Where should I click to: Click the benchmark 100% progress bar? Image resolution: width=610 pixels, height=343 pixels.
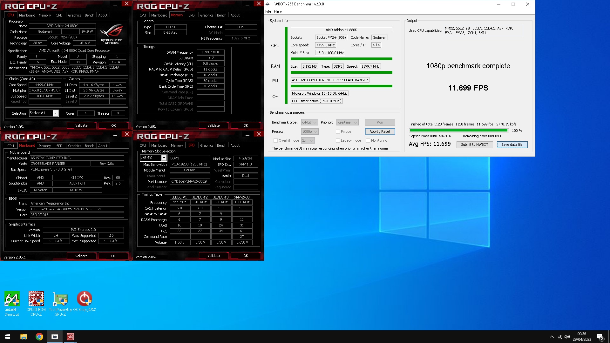click(458, 131)
